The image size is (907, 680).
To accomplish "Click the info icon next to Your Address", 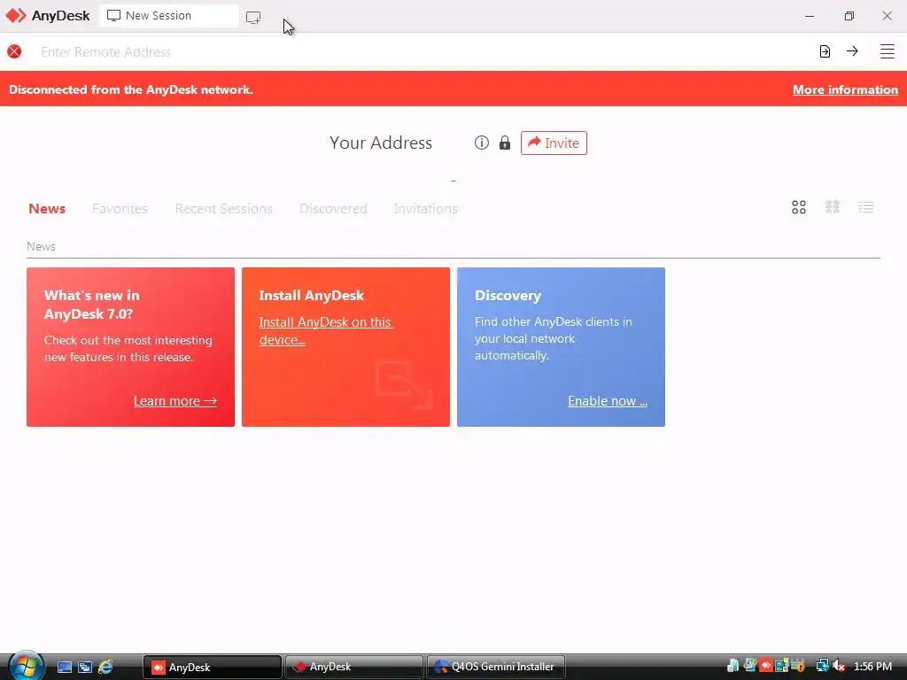I will click(x=482, y=143).
